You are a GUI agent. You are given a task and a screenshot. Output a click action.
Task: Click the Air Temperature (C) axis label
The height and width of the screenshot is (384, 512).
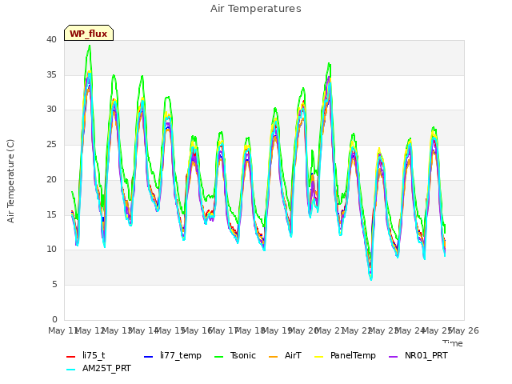pyautogui.click(x=10, y=181)
